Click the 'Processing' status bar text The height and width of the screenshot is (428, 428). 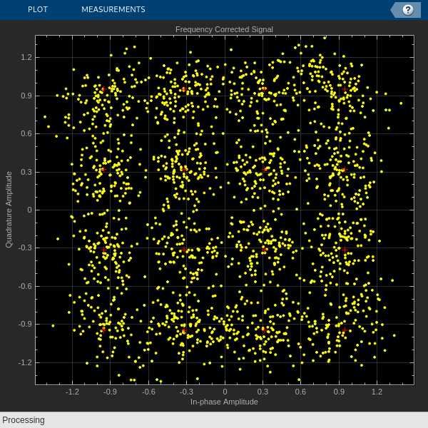pyautogui.click(x=24, y=420)
